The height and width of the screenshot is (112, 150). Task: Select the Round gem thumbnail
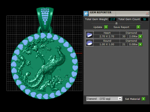(x=89, y=43)
